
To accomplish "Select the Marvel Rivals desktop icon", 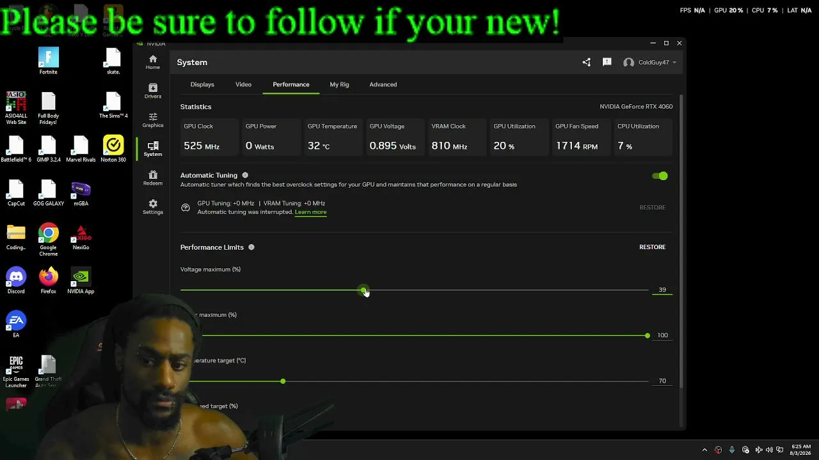I will pyautogui.click(x=81, y=149).
